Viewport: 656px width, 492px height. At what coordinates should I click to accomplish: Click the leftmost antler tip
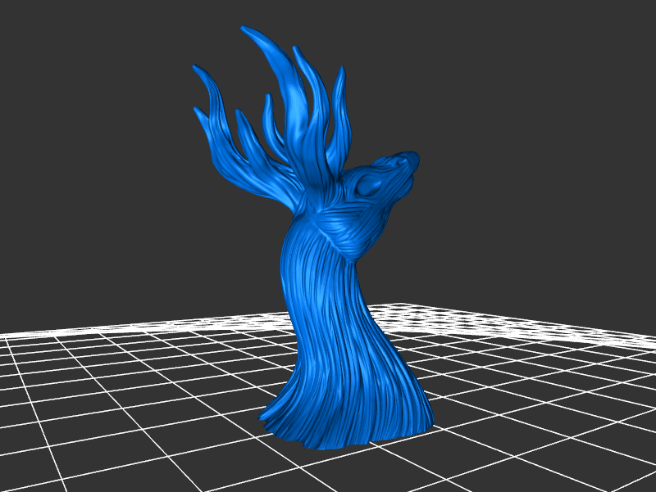coord(196,69)
